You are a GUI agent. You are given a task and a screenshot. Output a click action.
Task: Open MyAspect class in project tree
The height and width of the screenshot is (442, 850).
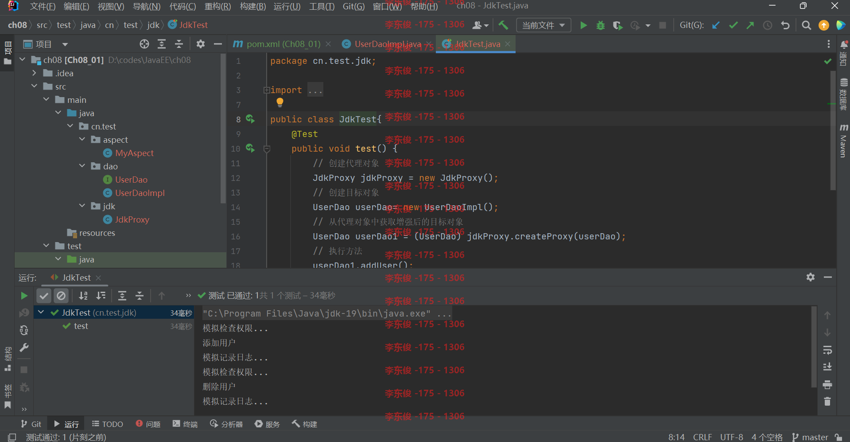click(134, 153)
